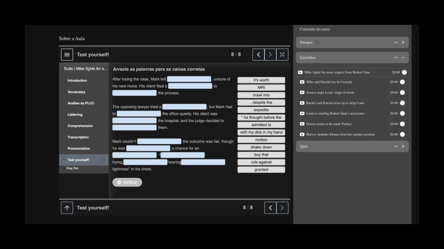Open the Vocabulary section in sidebar
Screen dimensions: 444x249
tap(76, 92)
